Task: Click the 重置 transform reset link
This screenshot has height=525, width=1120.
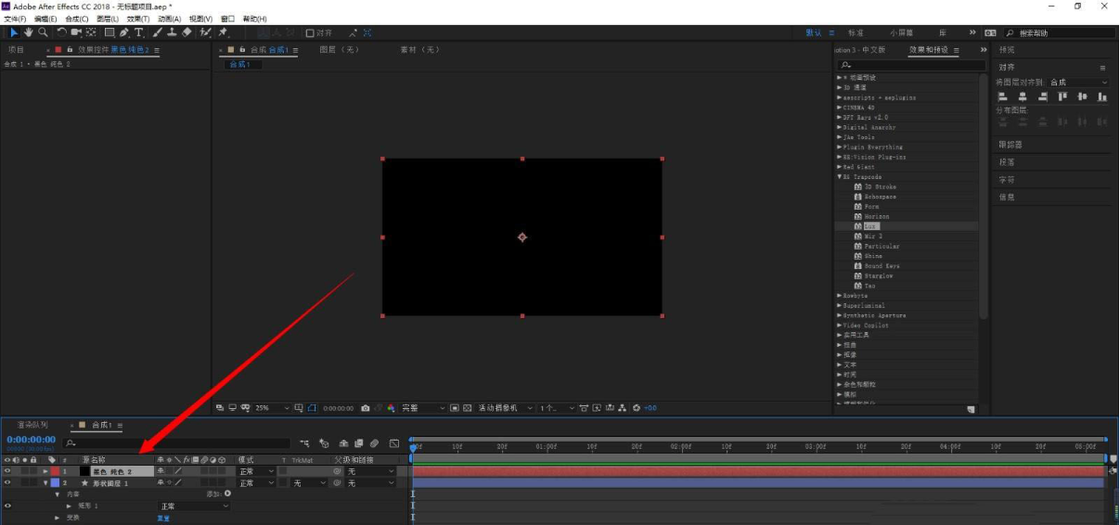Action: tap(163, 518)
